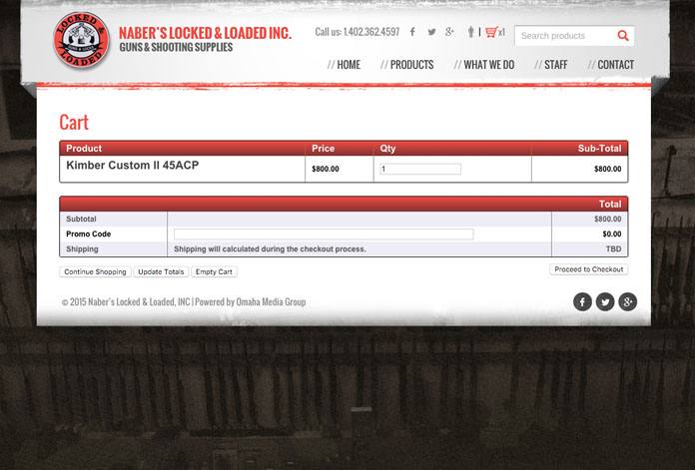Image resolution: width=695 pixels, height=470 pixels.
Task: Click the Continue Shopping button
Action: pos(95,271)
